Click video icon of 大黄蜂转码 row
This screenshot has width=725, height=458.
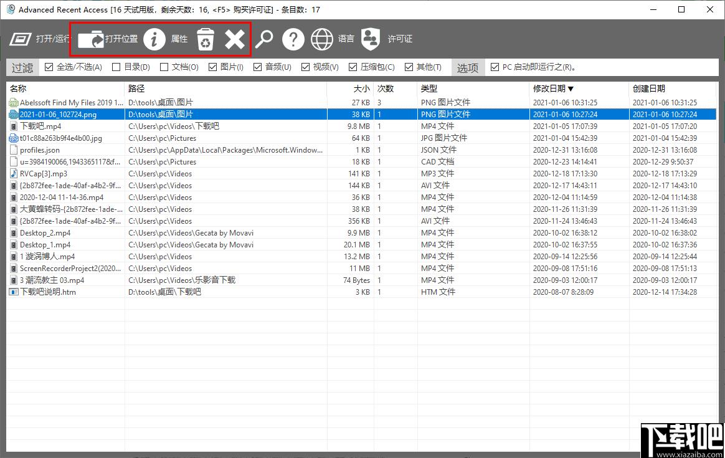pyautogui.click(x=14, y=209)
